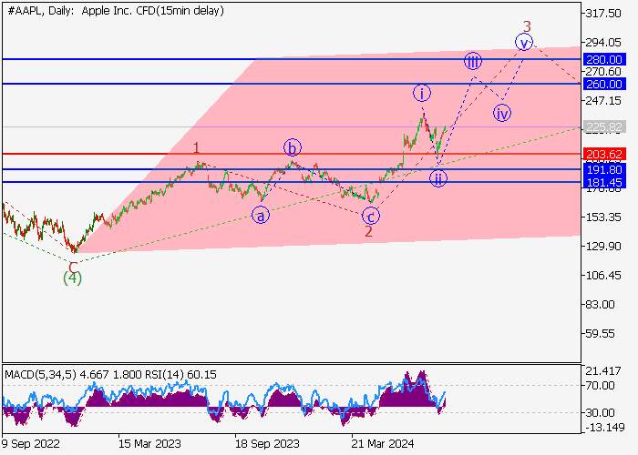Click the -13.149 indicator scale value
Viewport: 638px width, 455px height.
pyautogui.click(x=603, y=428)
